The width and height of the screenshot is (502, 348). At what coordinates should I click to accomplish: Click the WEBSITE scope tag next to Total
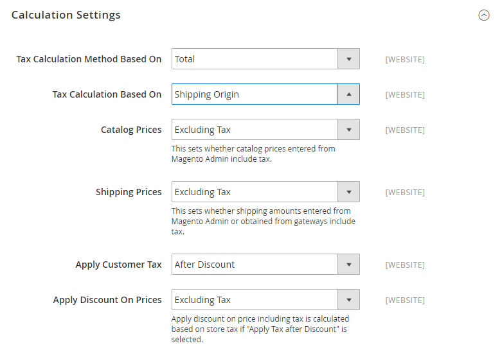404,60
